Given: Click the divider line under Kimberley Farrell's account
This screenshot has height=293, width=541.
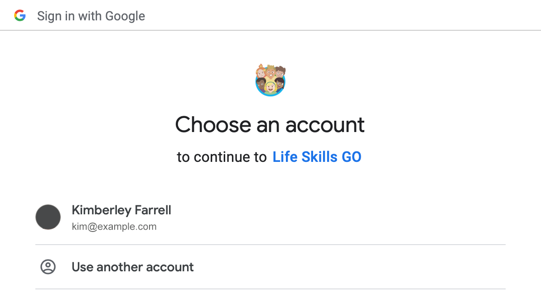Looking at the screenshot, I should tap(270, 245).
